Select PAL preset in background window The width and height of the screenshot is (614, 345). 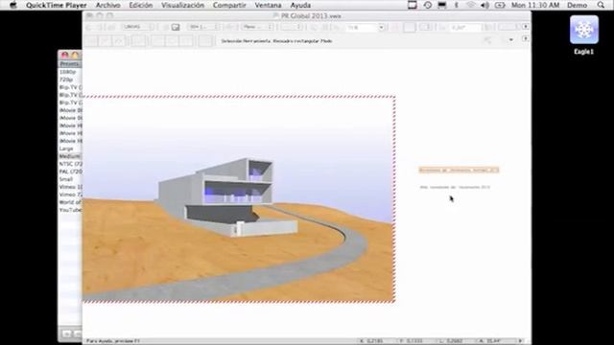(x=70, y=172)
